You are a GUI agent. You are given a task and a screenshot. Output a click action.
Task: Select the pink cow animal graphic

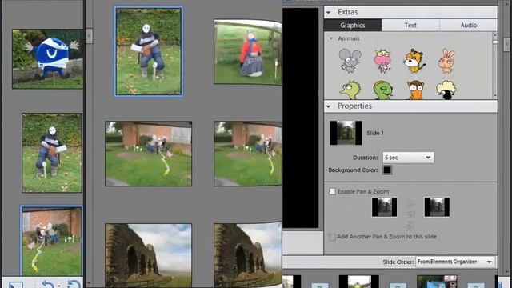click(x=382, y=61)
